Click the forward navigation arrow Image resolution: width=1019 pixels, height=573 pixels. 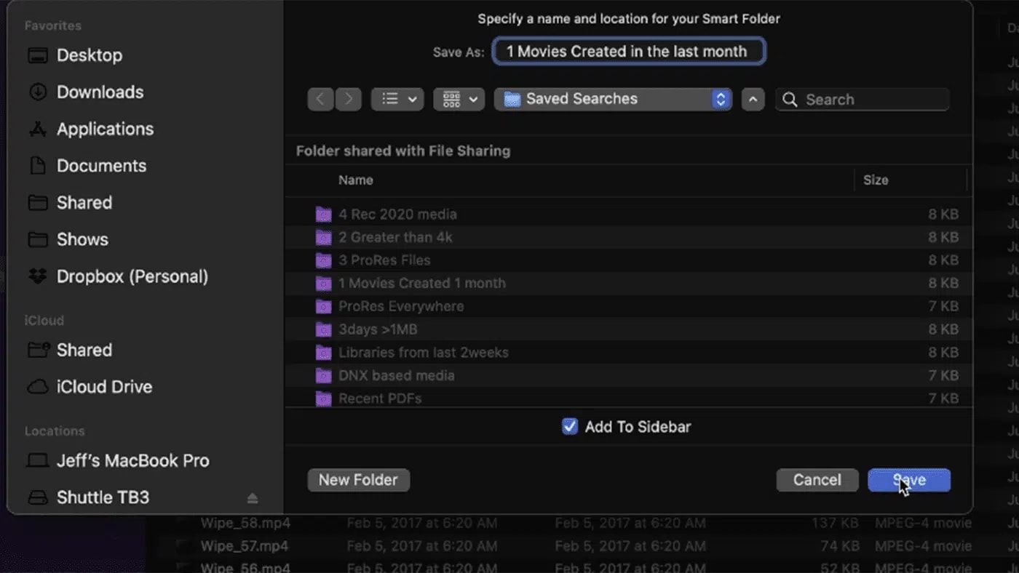349,99
